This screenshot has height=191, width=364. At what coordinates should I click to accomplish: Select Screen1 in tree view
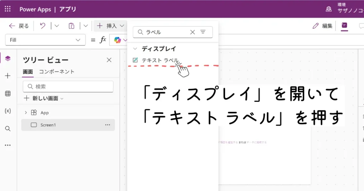pyautogui.click(x=48, y=125)
